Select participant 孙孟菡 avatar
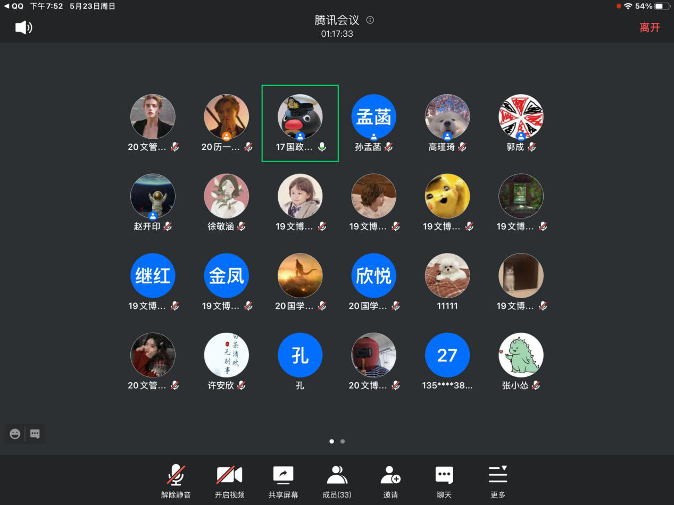 tap(373, 117)
